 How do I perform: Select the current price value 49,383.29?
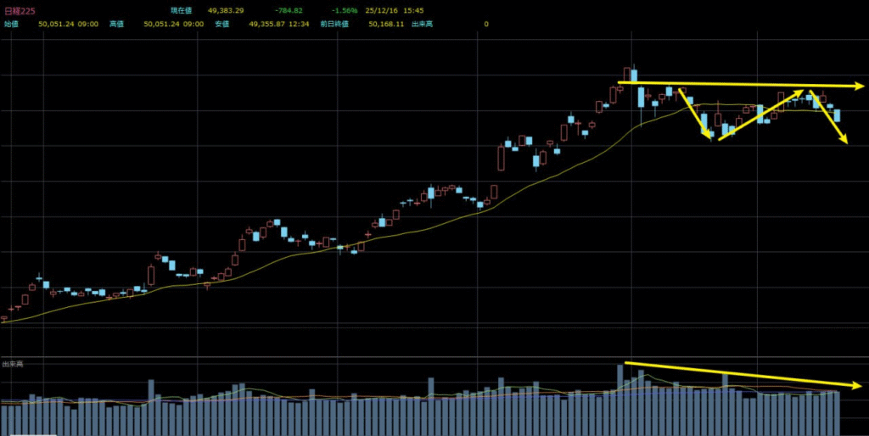click(226, 10)
